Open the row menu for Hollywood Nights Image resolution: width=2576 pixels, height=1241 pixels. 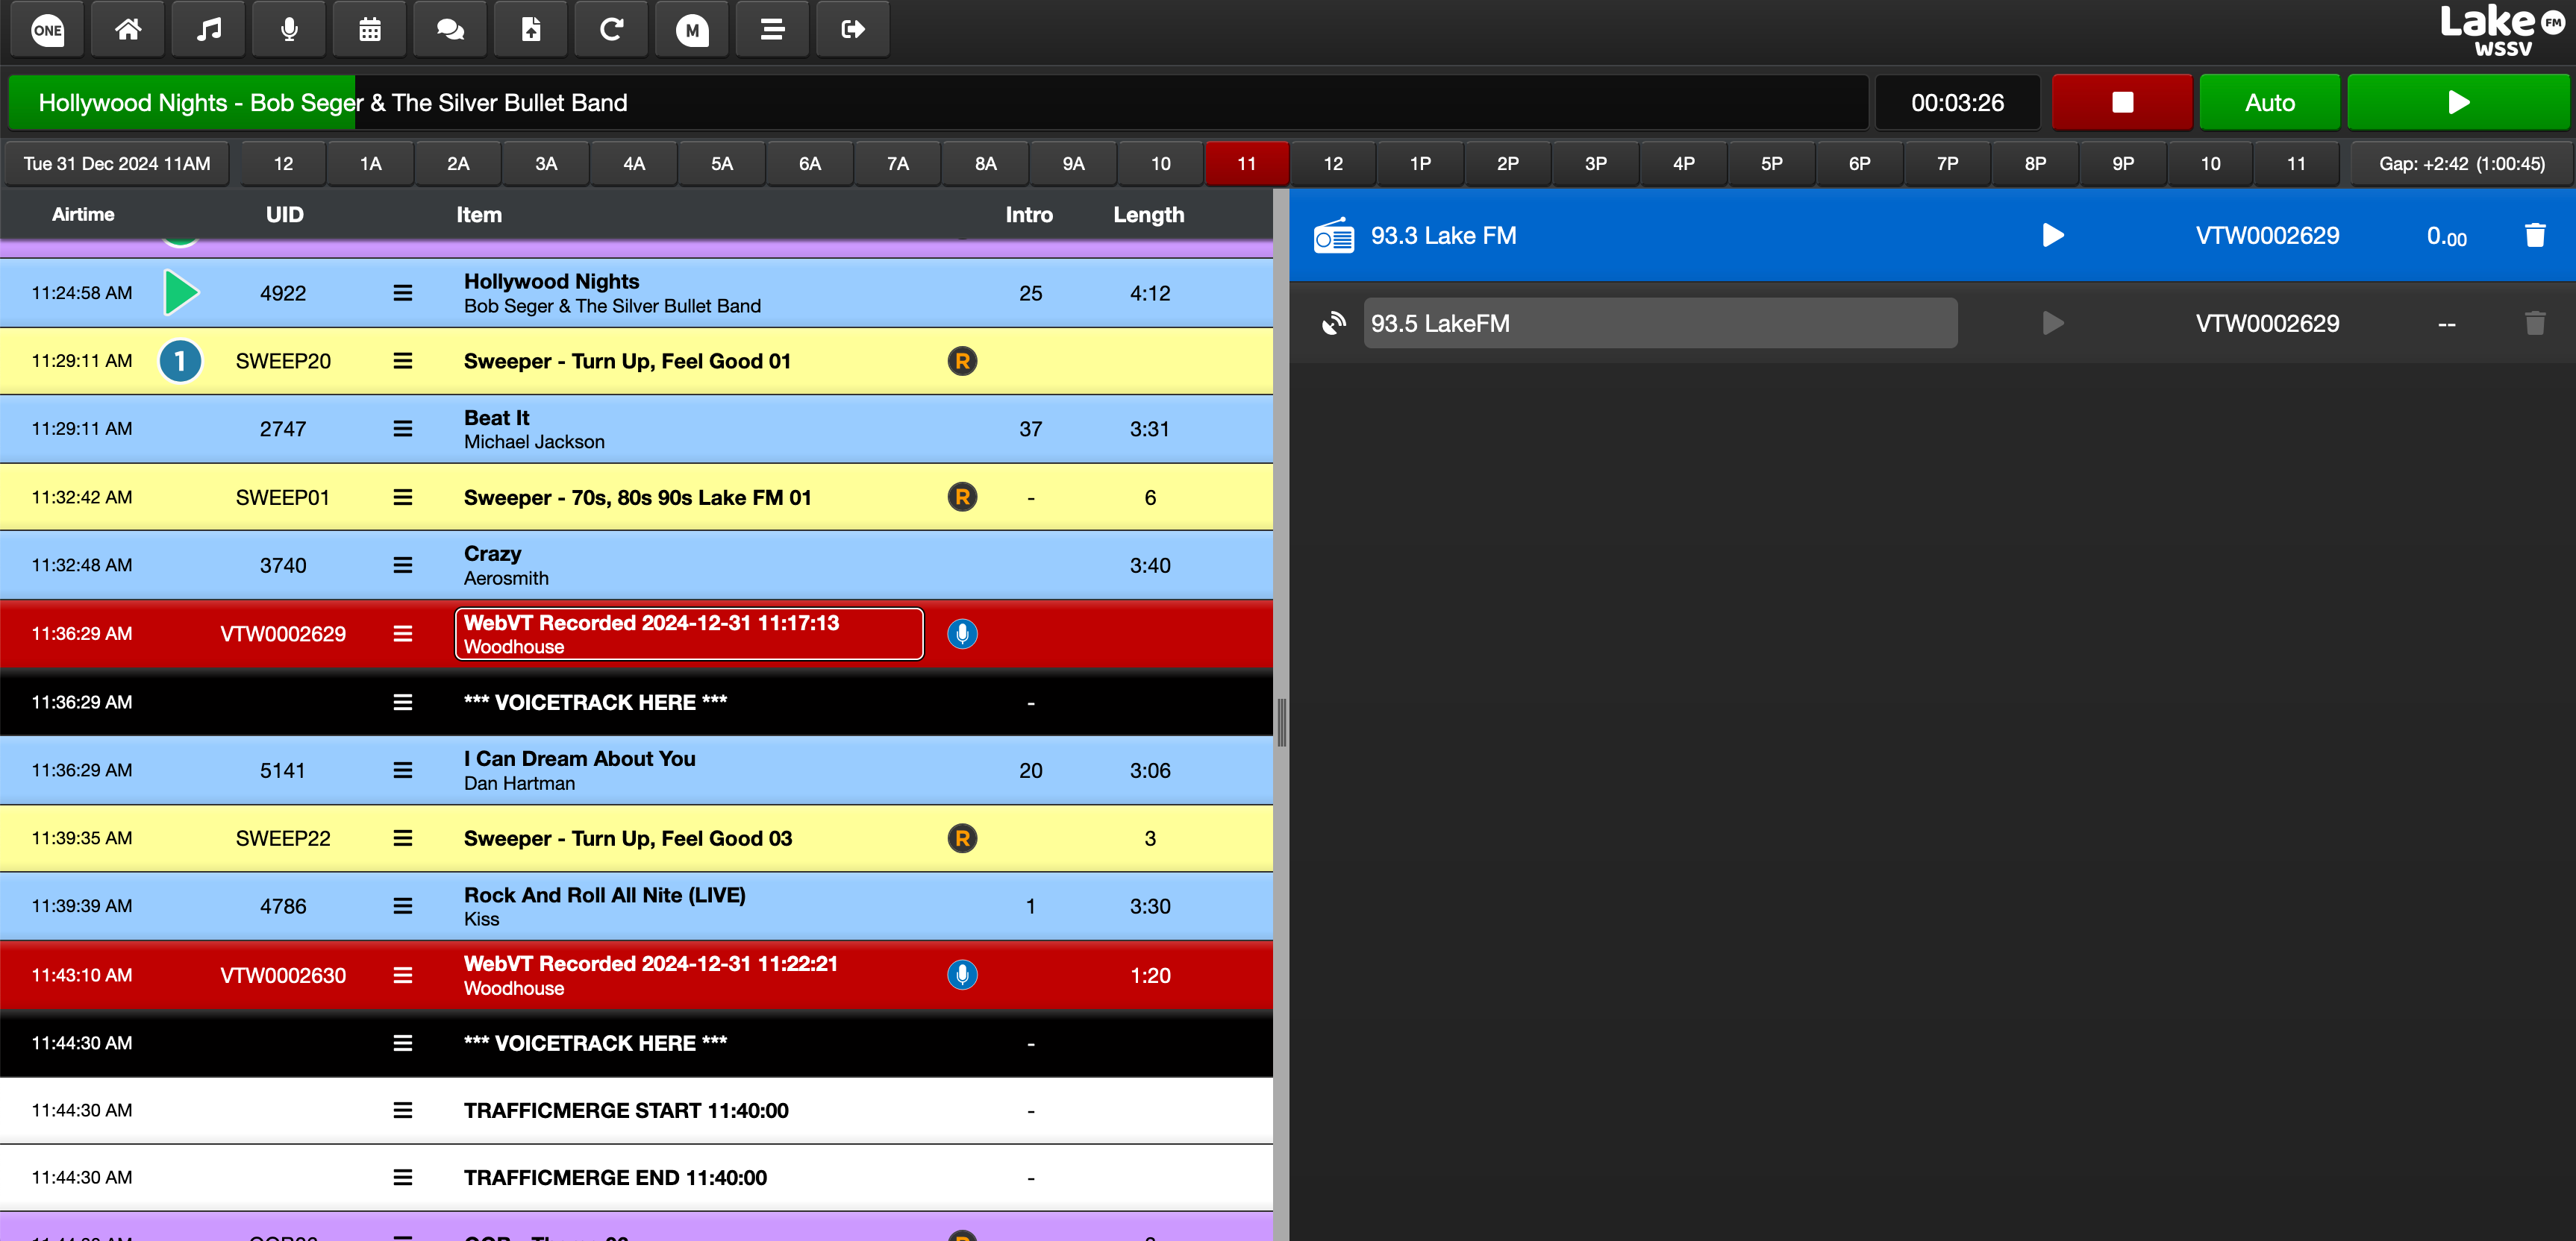point(402,293)
